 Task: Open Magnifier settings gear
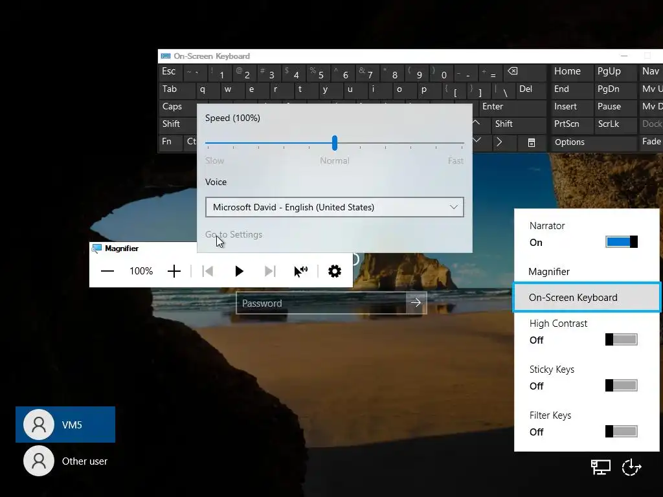[335, 271]
